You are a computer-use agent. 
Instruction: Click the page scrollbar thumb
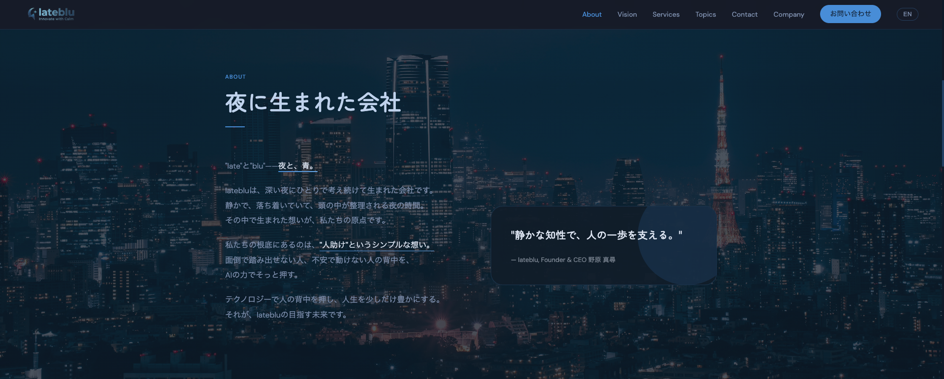pyautogui.click(x=942, y=123)
